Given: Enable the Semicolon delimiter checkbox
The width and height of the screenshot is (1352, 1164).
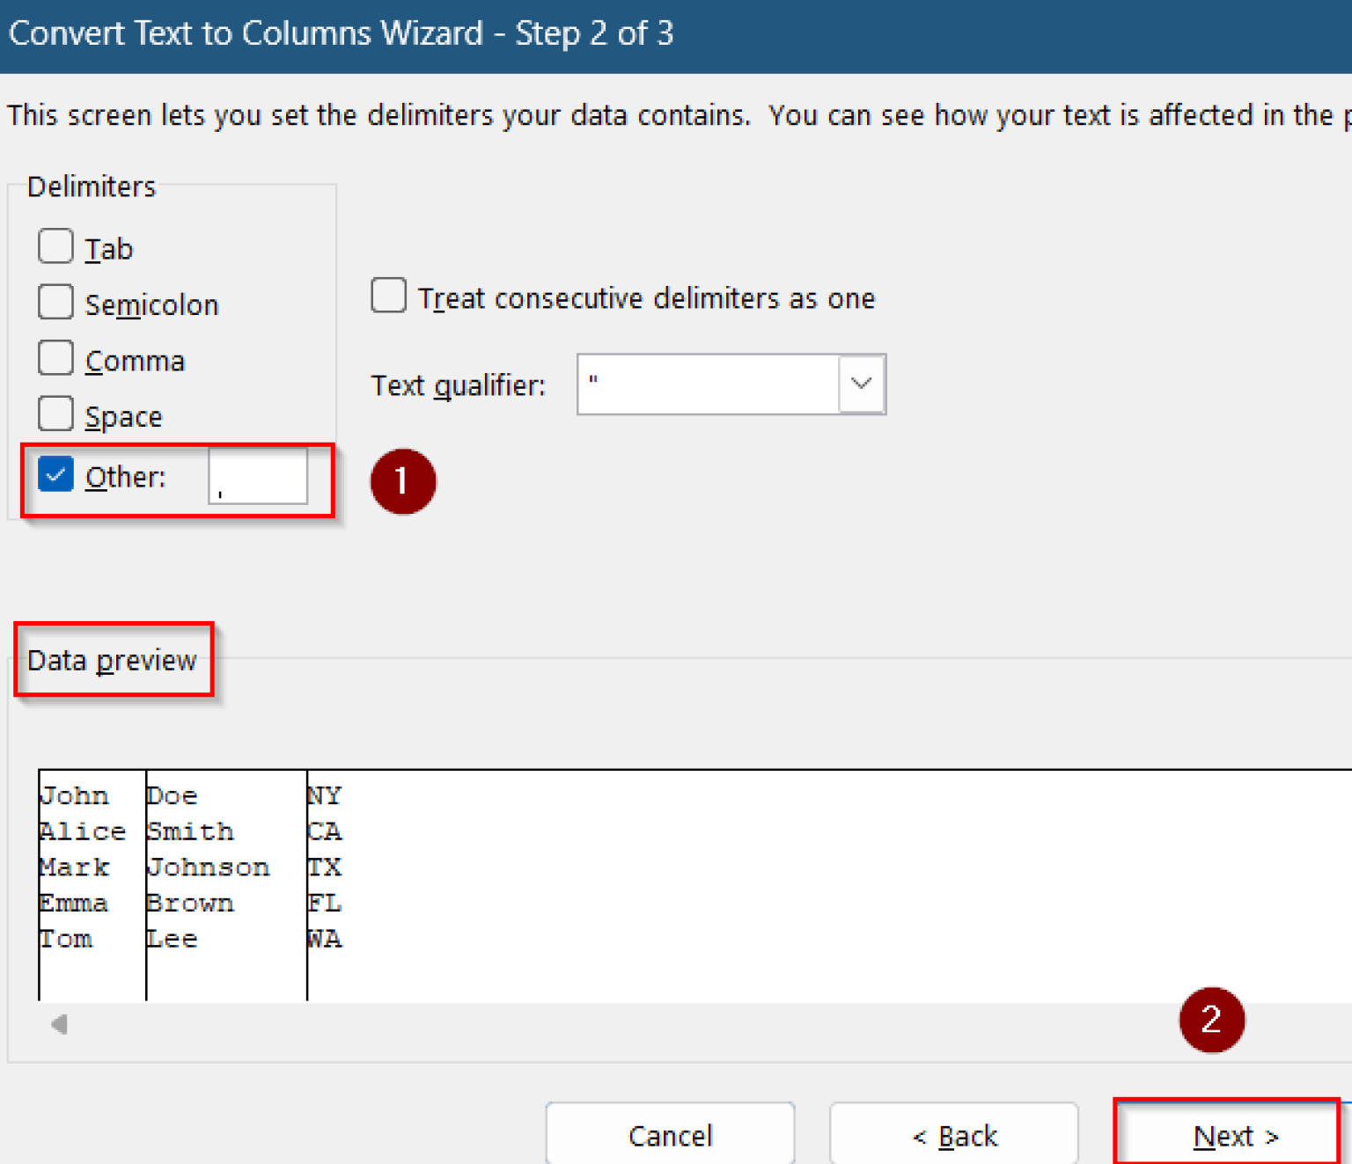Looking at the screenshot, I should point(55,302).
